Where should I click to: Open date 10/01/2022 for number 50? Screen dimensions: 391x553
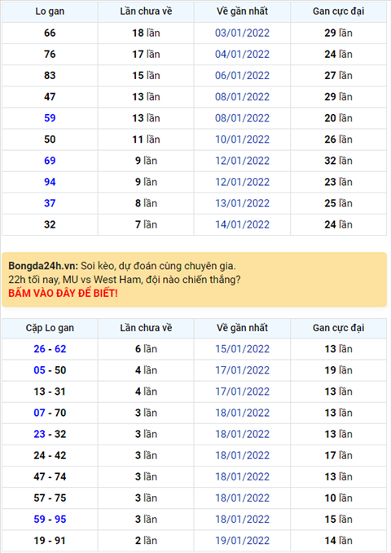pos(243,139)
